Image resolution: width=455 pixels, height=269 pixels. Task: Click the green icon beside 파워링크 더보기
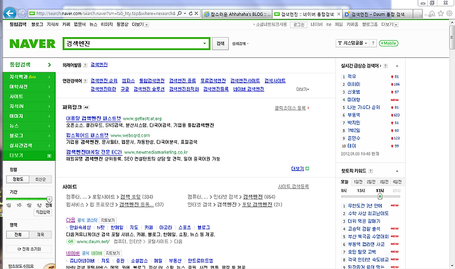click(307, 169)
